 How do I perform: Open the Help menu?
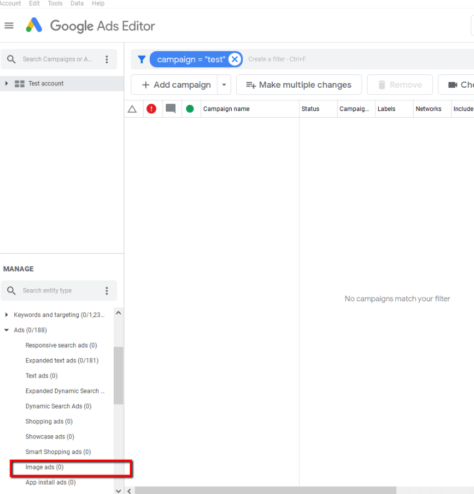98,3
